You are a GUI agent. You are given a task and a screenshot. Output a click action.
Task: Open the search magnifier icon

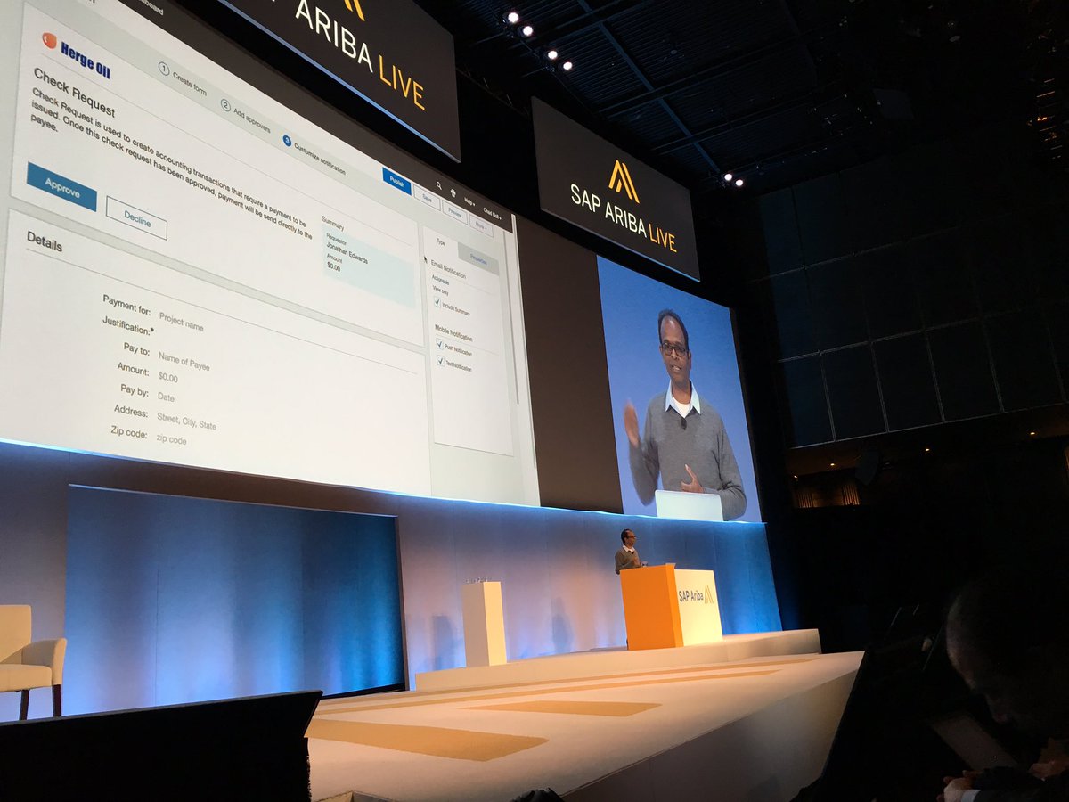pyautogui.click(x=439, y=185)
